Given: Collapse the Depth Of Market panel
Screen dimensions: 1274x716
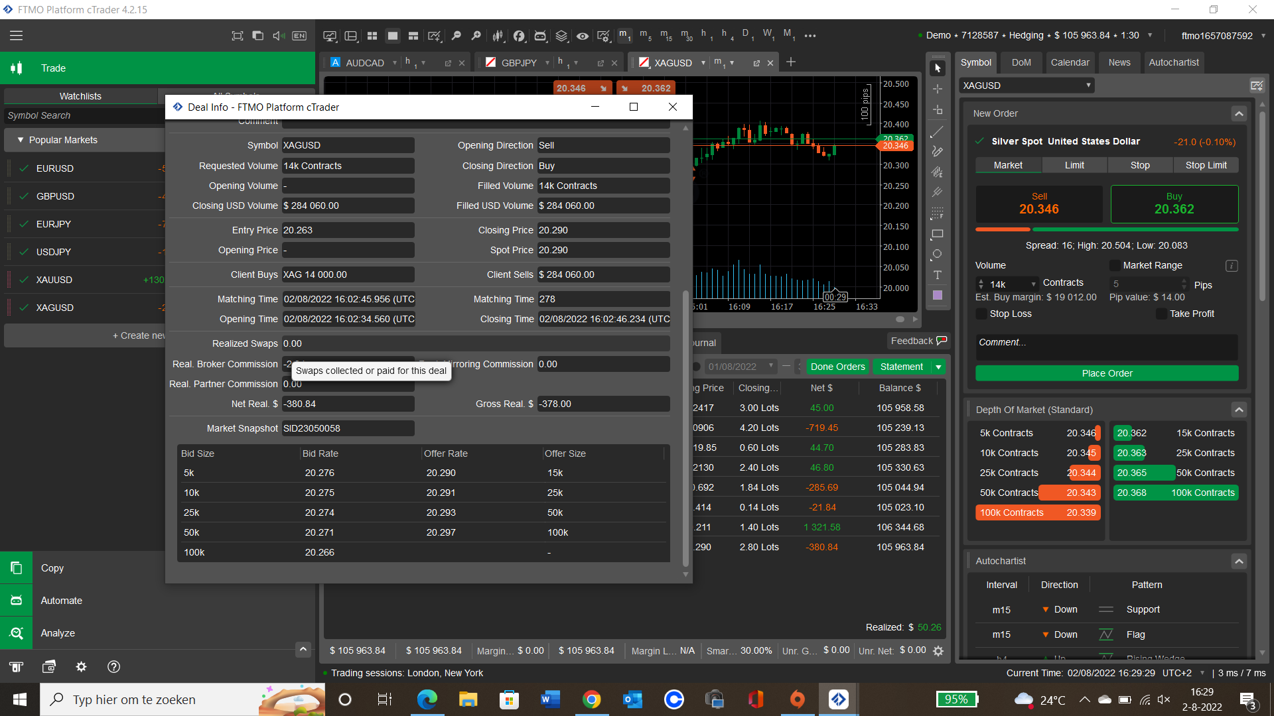Looking at the screenshot, I should click(1239, 410).
